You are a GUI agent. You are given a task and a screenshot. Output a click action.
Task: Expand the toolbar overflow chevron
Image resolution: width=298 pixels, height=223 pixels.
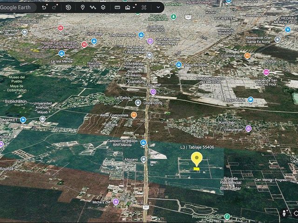click(158, 7)
